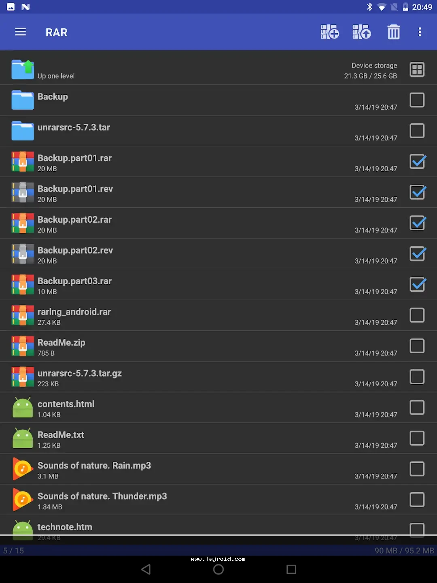Select the Backup folder checkbox
This screenshot has width=437, height=583.
click(x=417, y=100)
